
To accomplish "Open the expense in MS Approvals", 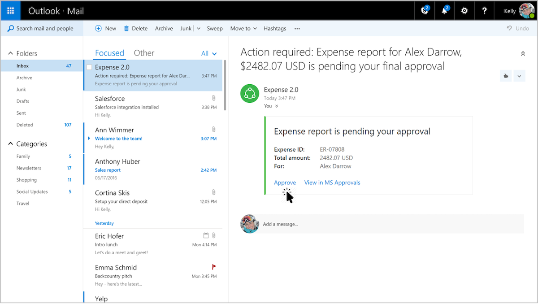I will pos(332,182).
